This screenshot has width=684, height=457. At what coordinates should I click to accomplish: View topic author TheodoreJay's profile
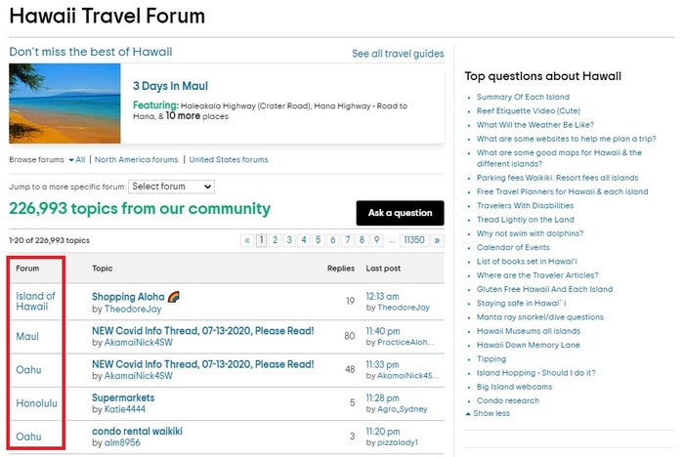[133, 310]
